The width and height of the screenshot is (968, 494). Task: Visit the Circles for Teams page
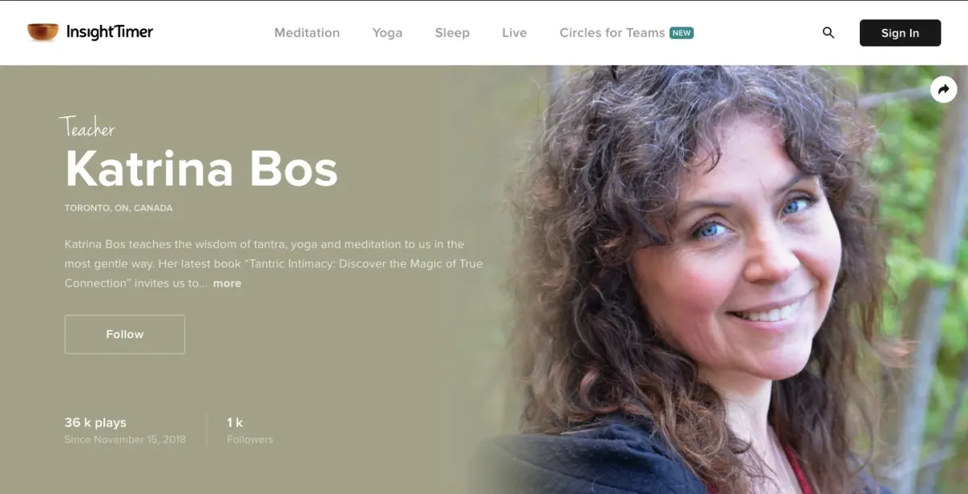point(612,33)
